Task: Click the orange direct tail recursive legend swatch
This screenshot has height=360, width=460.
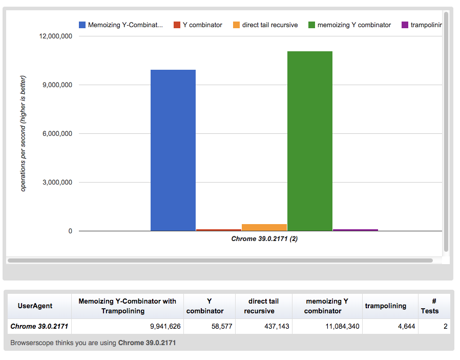Action: tap(237, 25)
